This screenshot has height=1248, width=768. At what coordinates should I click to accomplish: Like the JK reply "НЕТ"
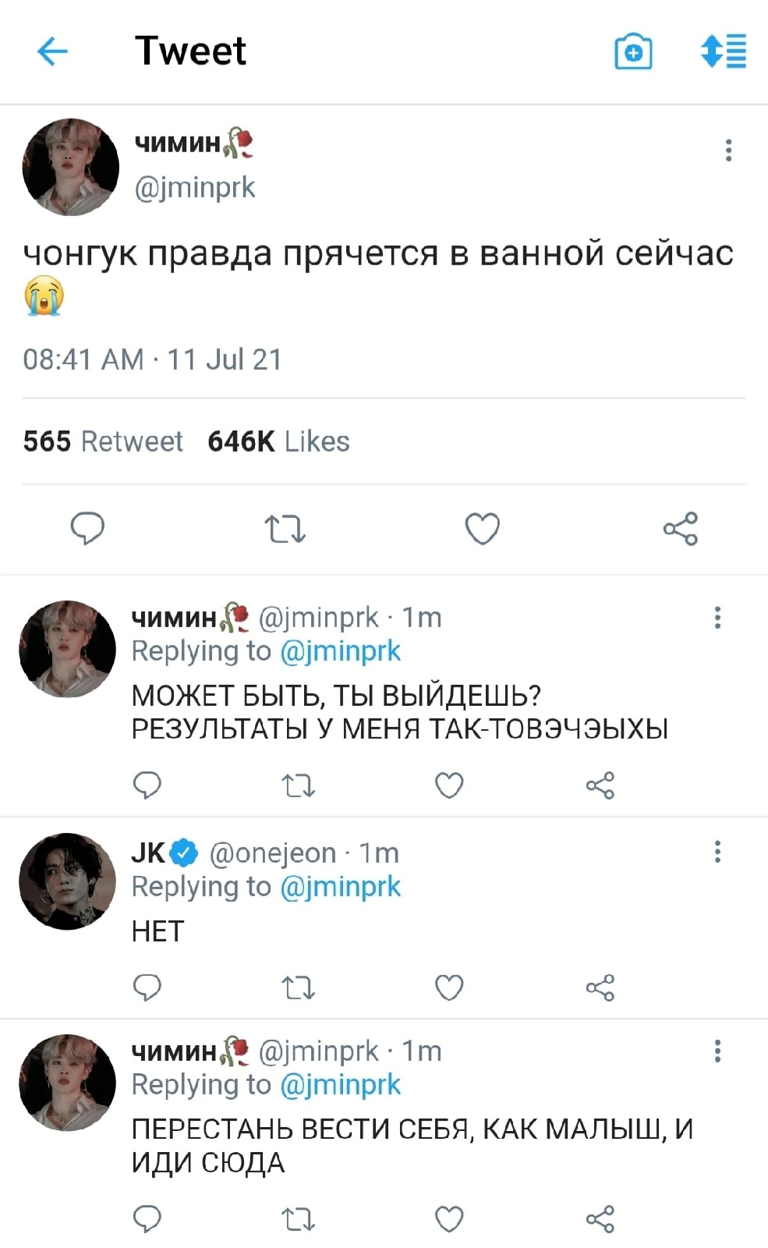pos(449,987)
